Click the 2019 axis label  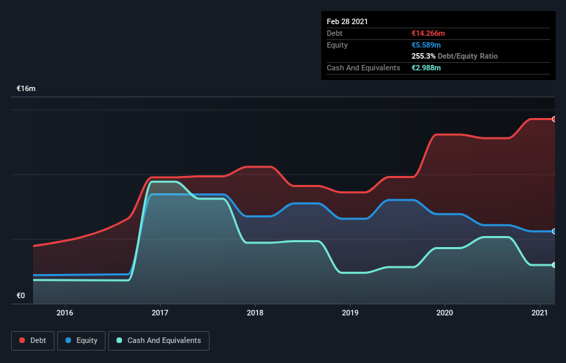pyautogui.click(x=350, y=313)
